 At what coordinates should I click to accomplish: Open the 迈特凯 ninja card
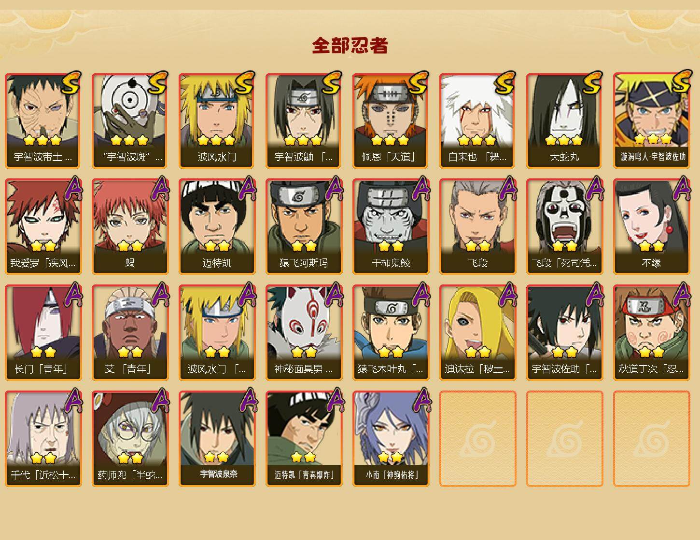(217, 227)
